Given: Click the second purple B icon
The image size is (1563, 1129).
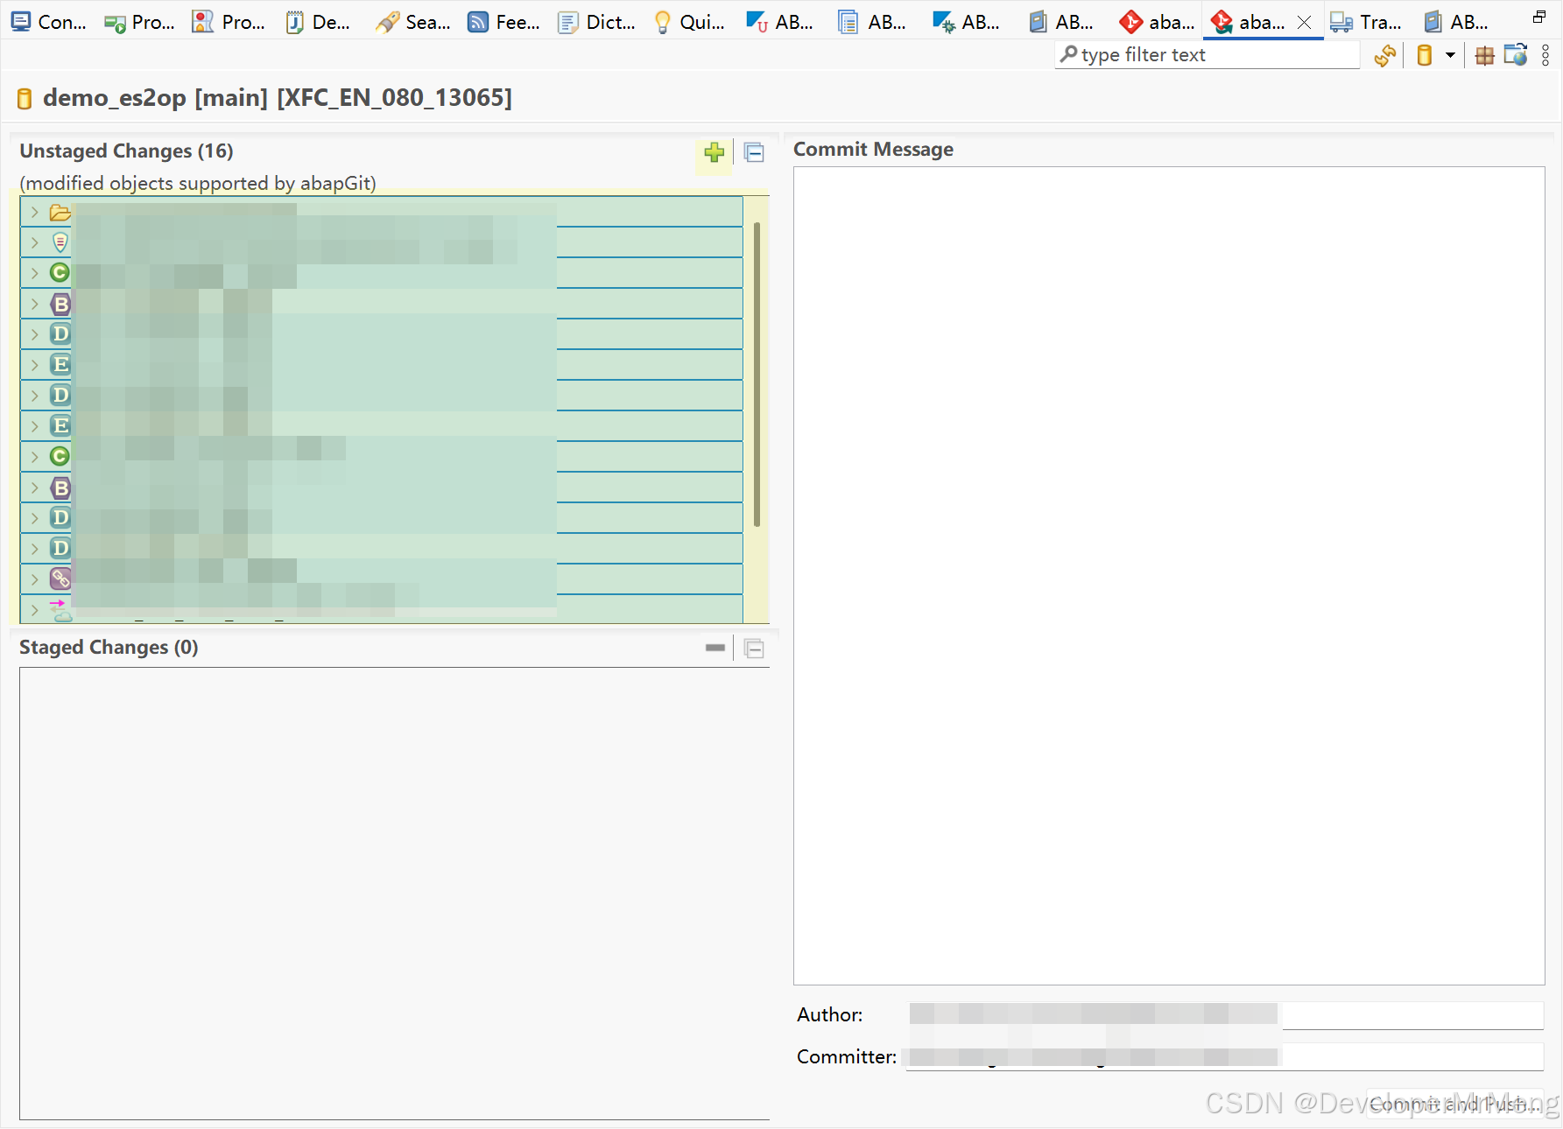Looking at the screenshot, I should [x=60, y=487].
